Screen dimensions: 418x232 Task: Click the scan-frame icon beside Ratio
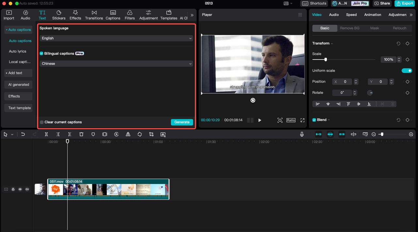[280, 120]
